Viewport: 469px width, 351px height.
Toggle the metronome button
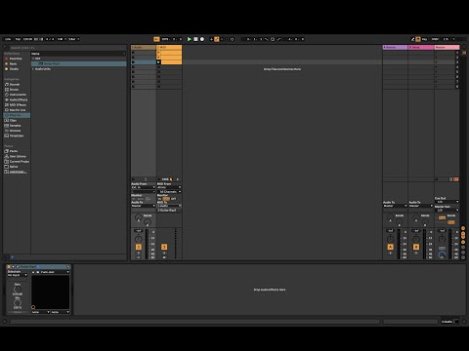point(61,39)
